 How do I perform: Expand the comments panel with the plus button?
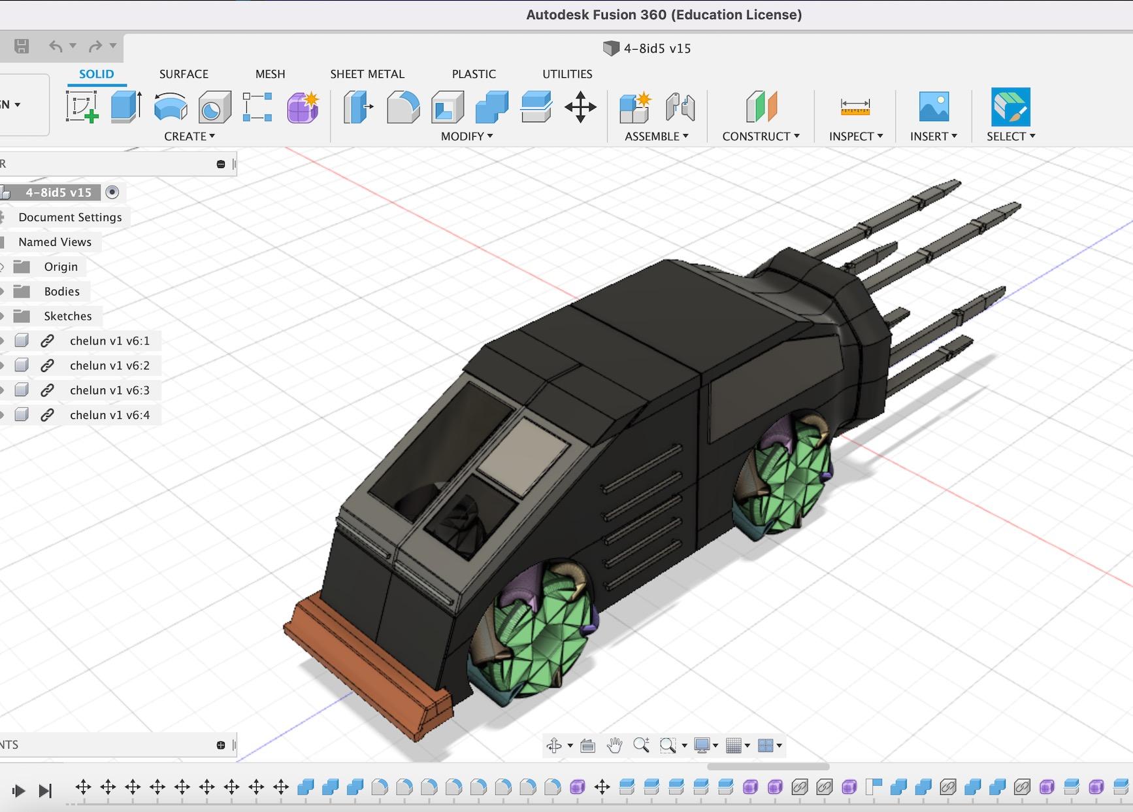tap(221, 745)
